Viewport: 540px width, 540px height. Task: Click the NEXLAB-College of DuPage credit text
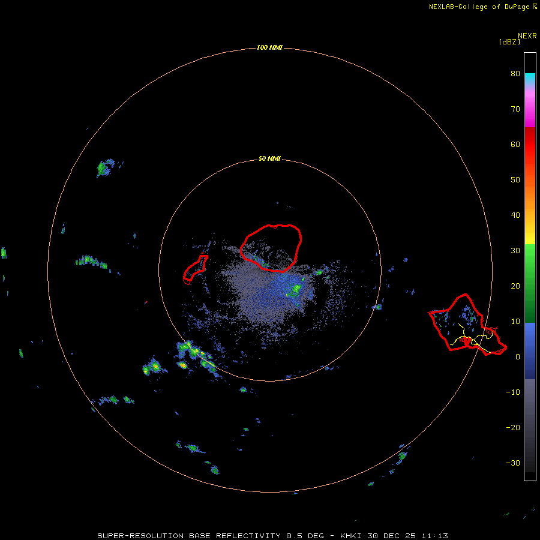479,7
